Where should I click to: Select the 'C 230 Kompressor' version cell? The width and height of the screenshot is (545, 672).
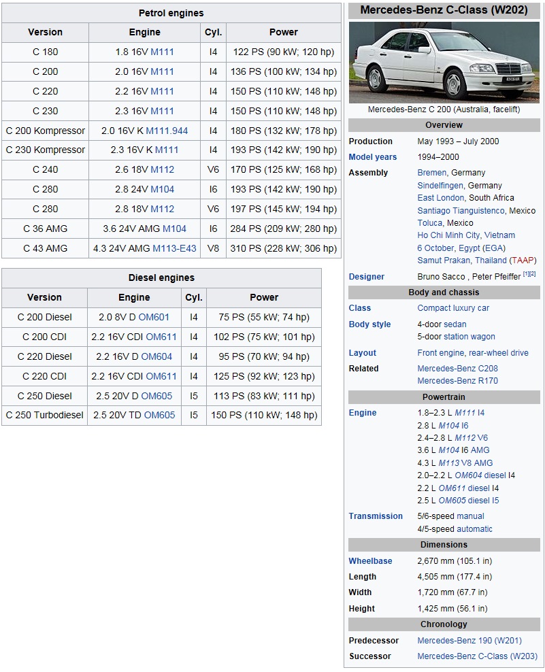click(x=46, y=150)
